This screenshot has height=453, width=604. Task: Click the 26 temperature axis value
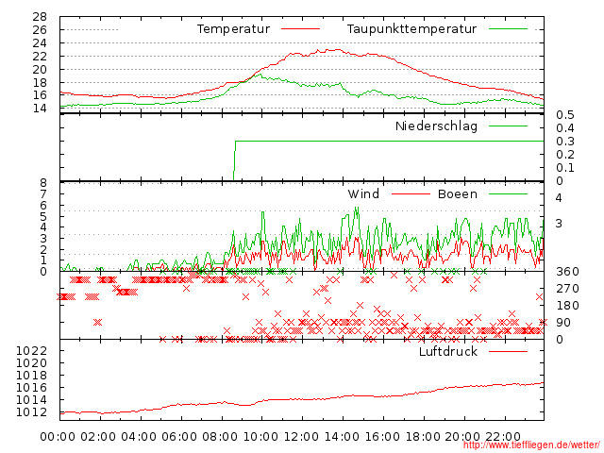coord(40,29)
